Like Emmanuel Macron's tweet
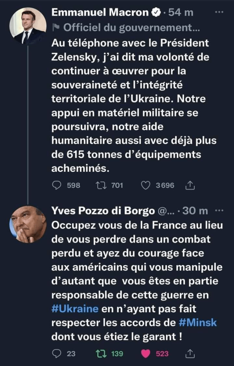The width and height of the screenshot is (234, 366). pyautogui.click(x=145, y=185)
